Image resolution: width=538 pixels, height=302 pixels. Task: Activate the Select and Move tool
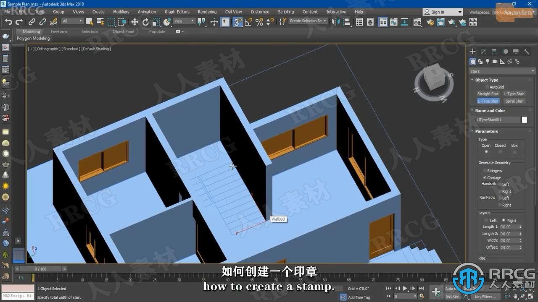134,22
